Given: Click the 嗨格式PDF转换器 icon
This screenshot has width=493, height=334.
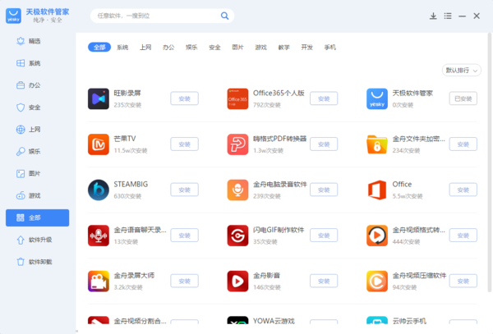Looking at the screenshot, I should (237, 144).
